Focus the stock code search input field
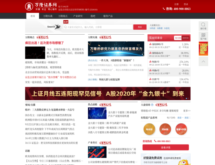 98,27
